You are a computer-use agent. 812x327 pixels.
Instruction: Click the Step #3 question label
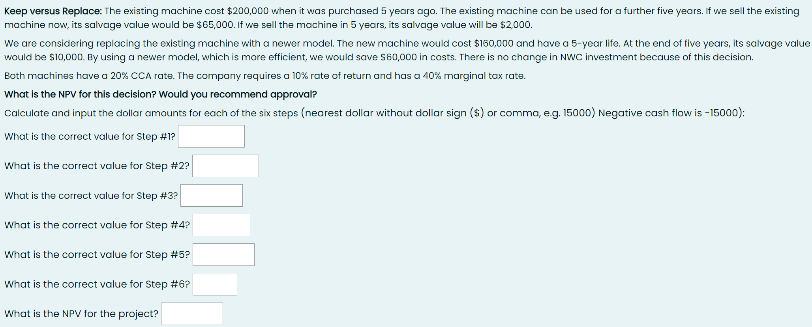(x=90, y=195)
